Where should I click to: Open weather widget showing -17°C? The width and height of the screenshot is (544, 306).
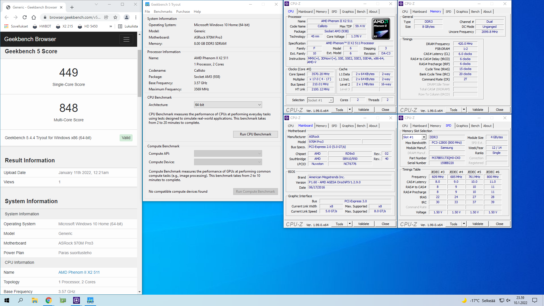click(479, 301)
